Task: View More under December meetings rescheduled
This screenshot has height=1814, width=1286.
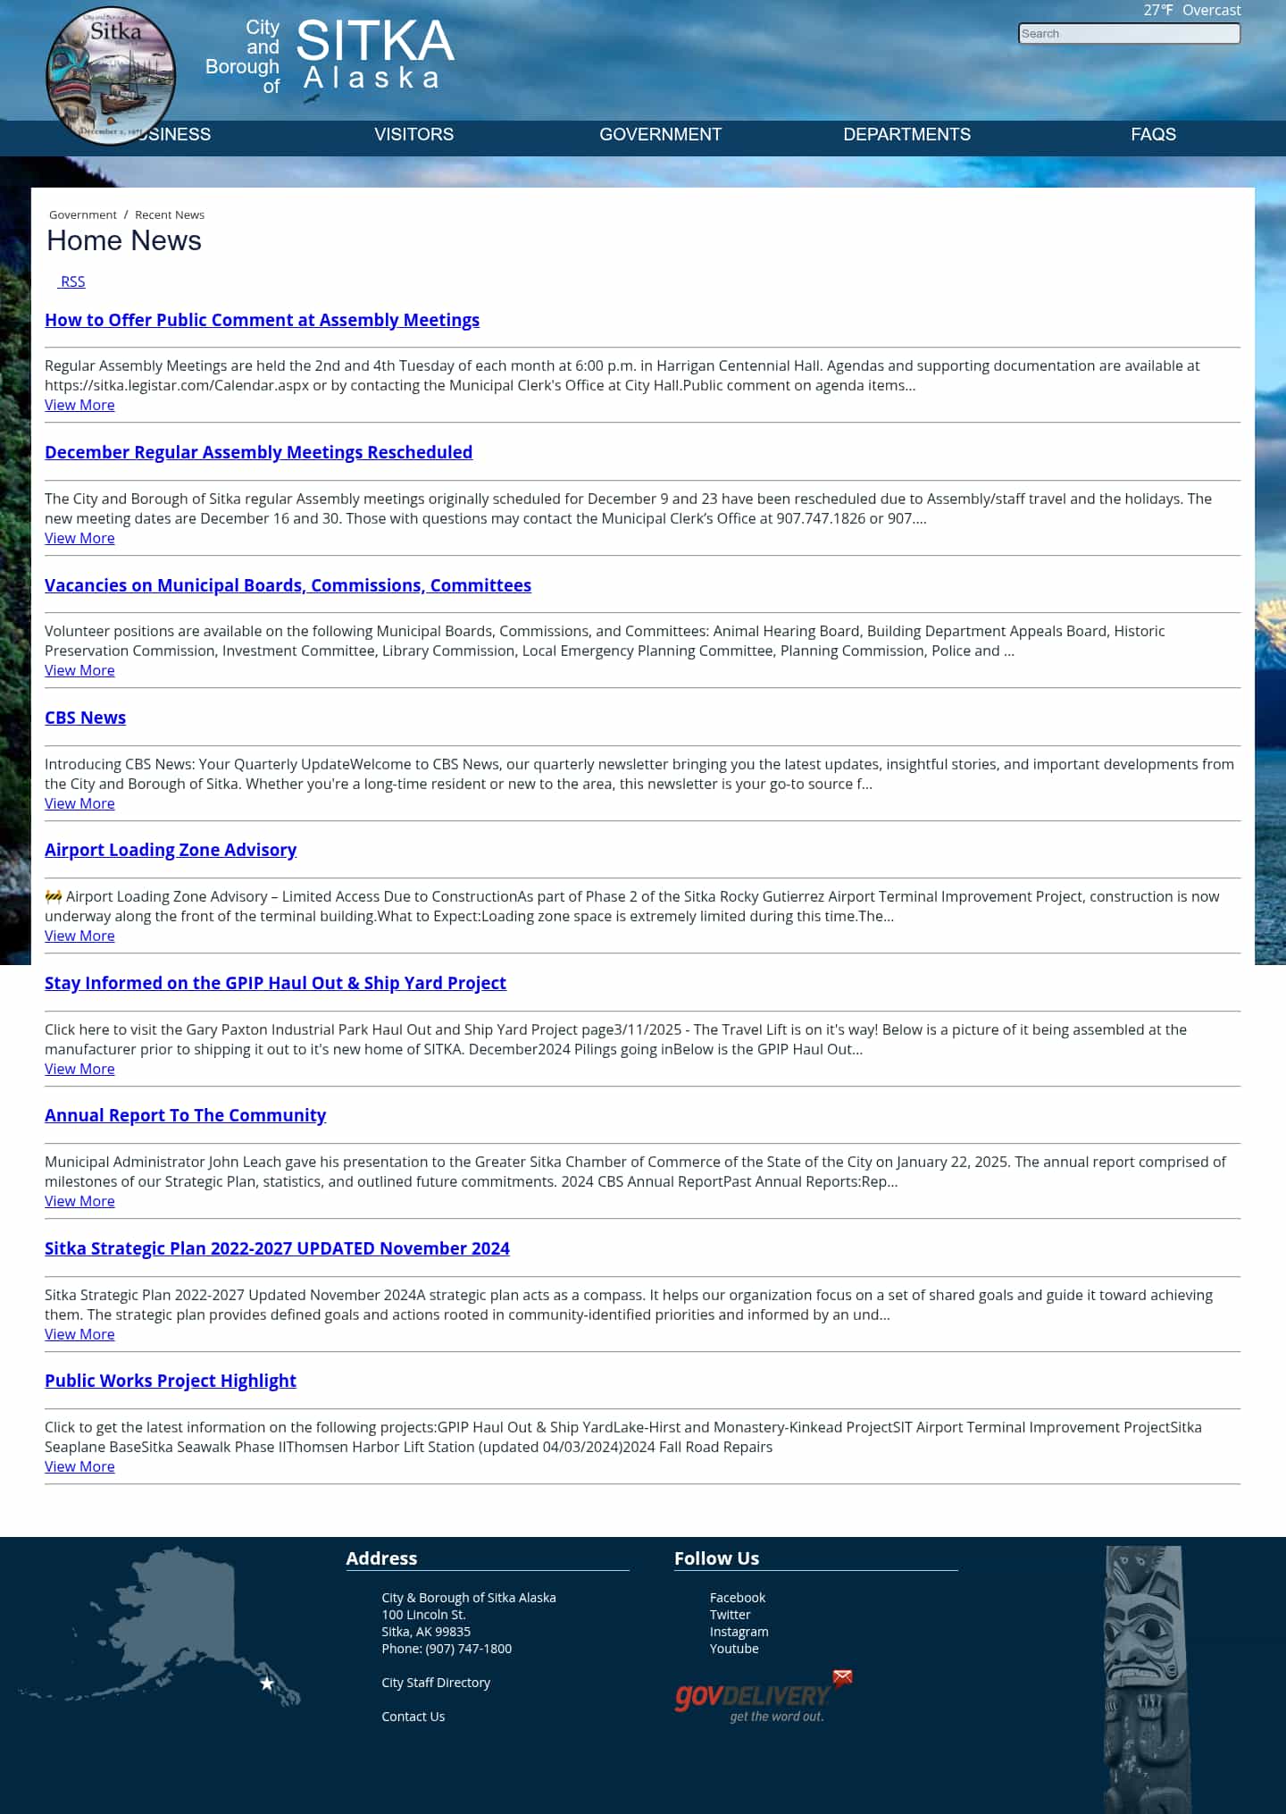Action: pos(79,538)
